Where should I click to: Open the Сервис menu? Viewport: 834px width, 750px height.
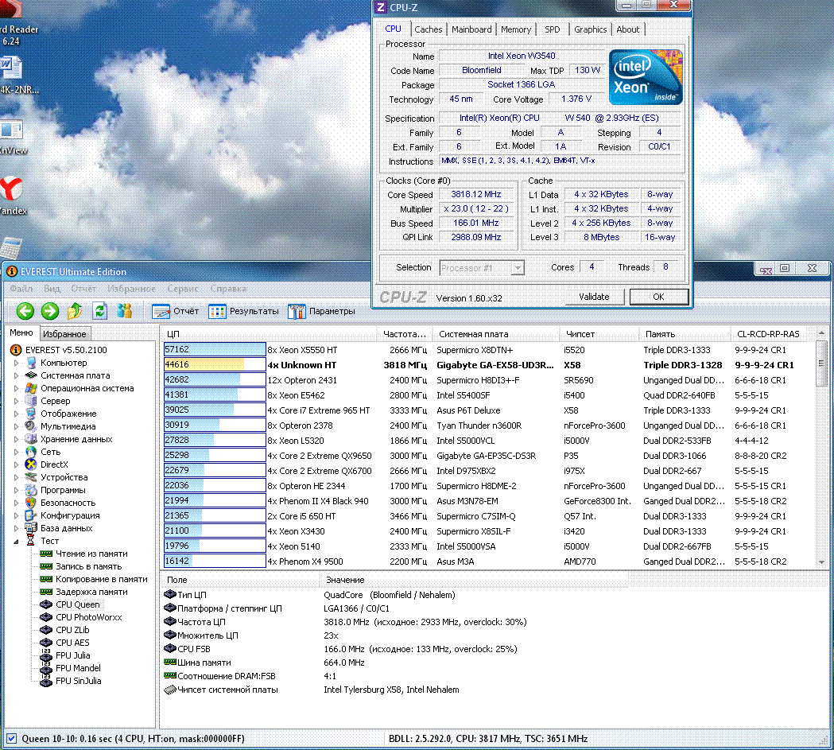(x=184, y=289)
